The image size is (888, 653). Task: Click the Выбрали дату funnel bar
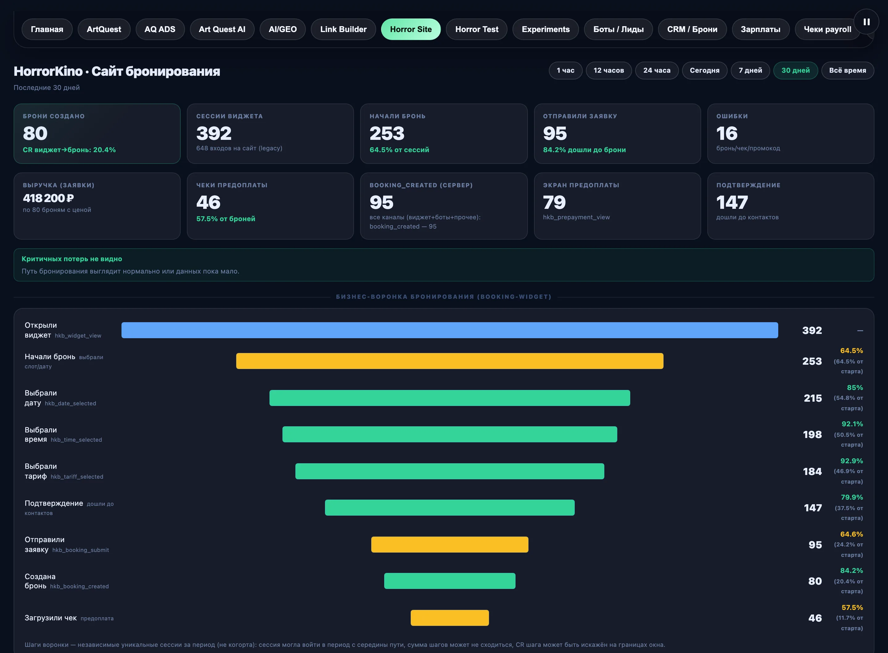pyautogui.click(x=450, y=398)
